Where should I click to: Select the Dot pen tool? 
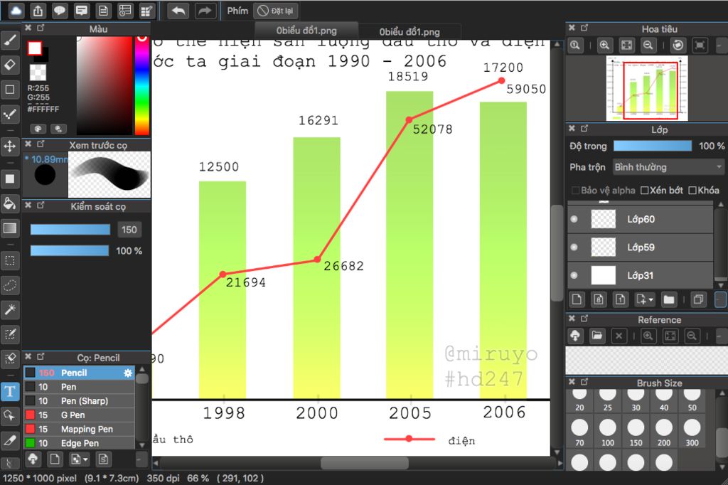pyautogui.click(x=10, y=114)
